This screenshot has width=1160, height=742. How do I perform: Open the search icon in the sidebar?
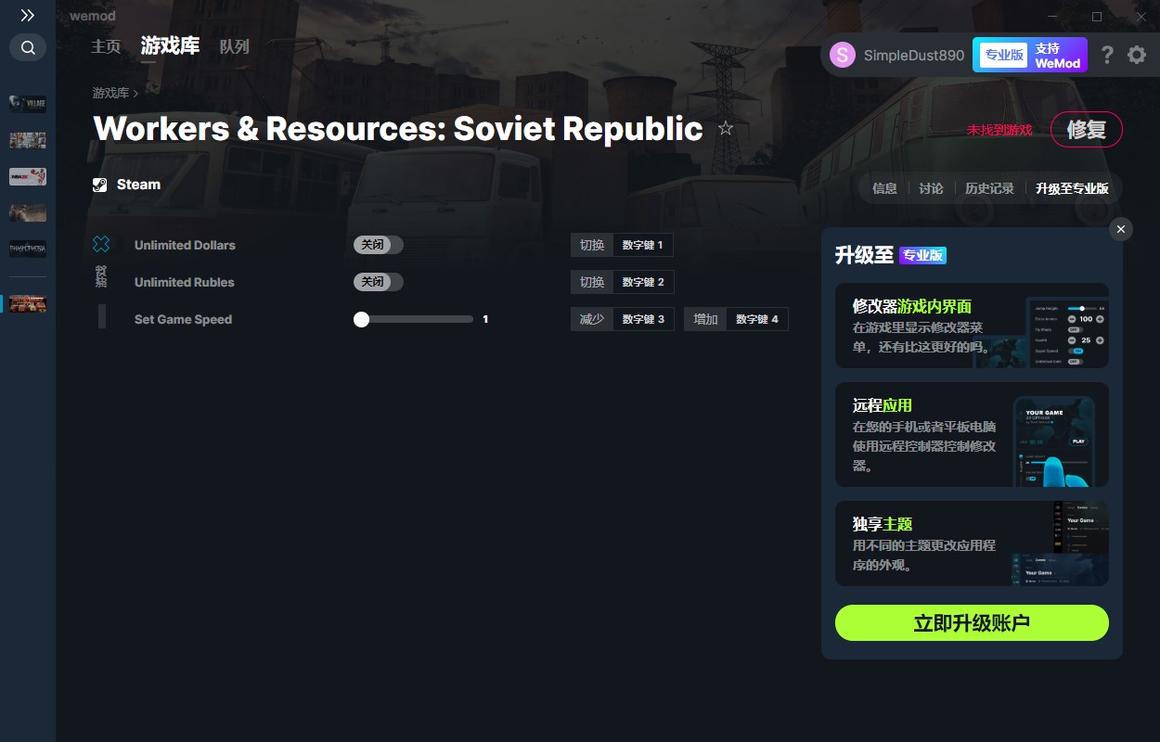(28, 47)
